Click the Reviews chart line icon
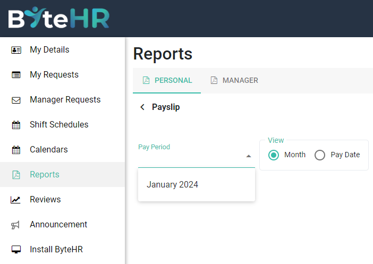 pyautogui.click(x=15, y=200)
